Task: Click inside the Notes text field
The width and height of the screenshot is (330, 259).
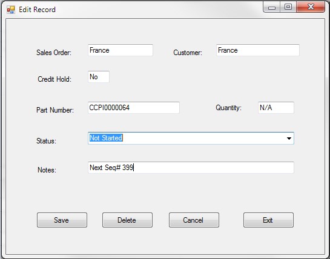Action: coord(191,168)
